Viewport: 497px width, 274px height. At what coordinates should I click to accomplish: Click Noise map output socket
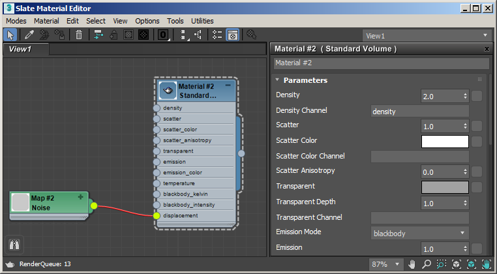coord(93,205)
